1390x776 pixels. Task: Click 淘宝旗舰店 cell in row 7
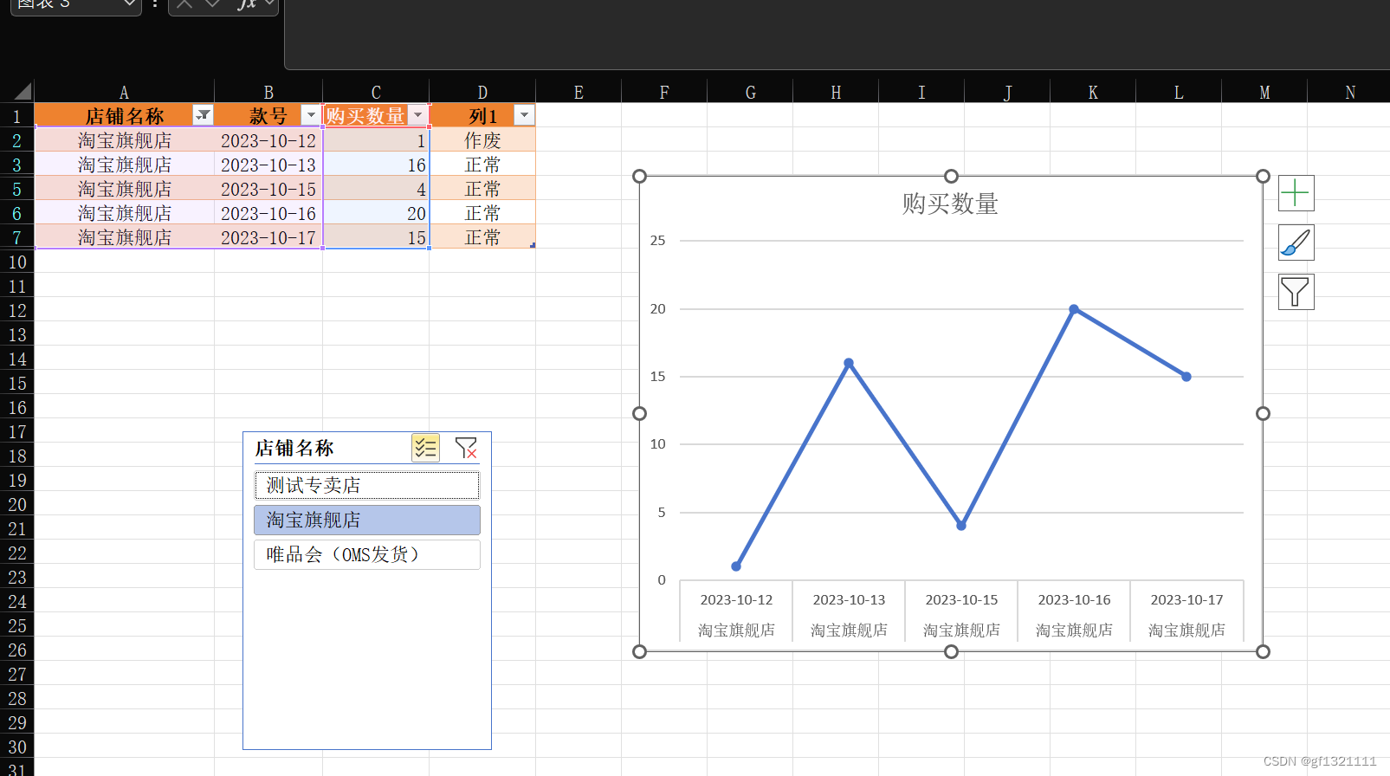point(124,236)
